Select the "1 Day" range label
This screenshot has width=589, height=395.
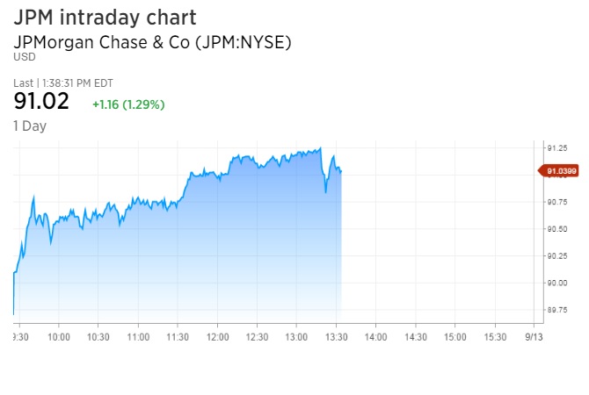(x=30, y=126)
